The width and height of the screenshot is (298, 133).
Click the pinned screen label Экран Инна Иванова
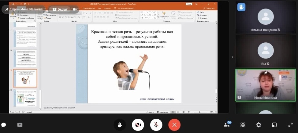pos(24,9)
